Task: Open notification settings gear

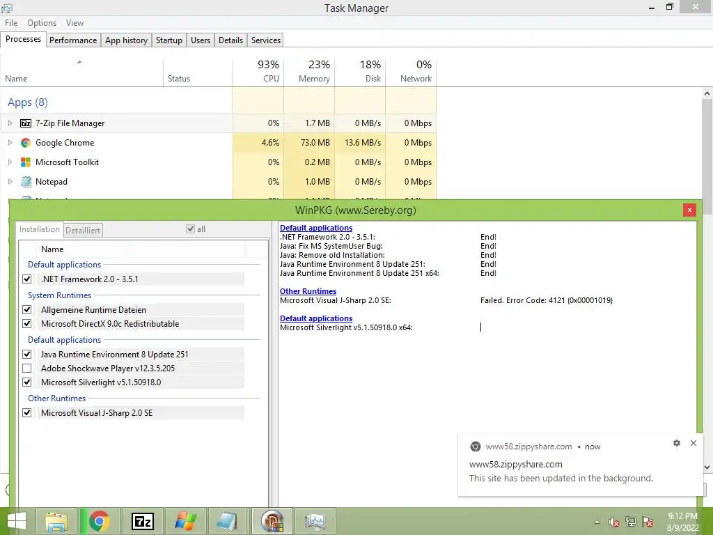Action: (x=677, y=443)
